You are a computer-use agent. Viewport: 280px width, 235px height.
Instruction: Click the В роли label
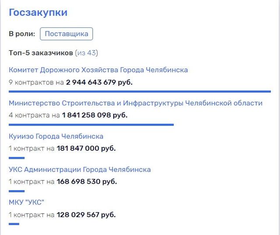(22, 34)
